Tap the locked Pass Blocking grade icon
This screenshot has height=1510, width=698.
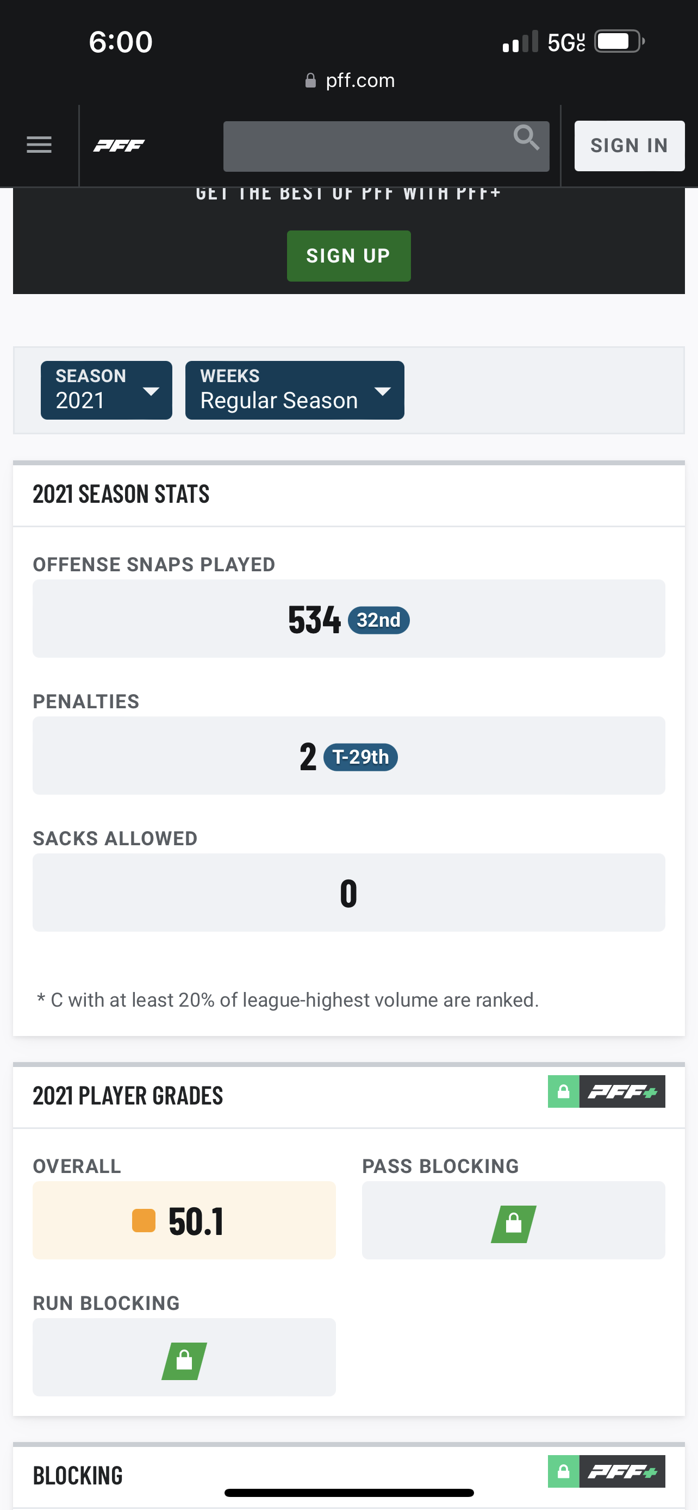pyautogui.click(x=513, y=1224)
